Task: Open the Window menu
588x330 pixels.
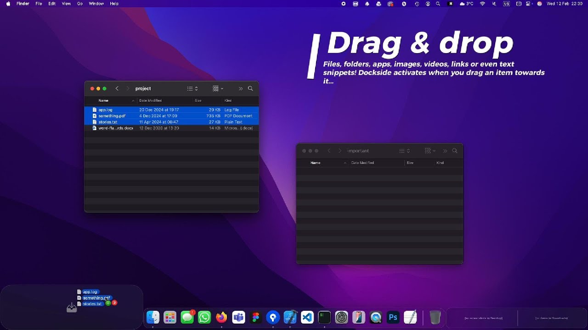Action: point(96,4)
